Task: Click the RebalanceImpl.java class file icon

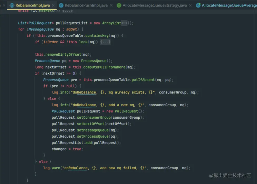Action: coord(12,6)
